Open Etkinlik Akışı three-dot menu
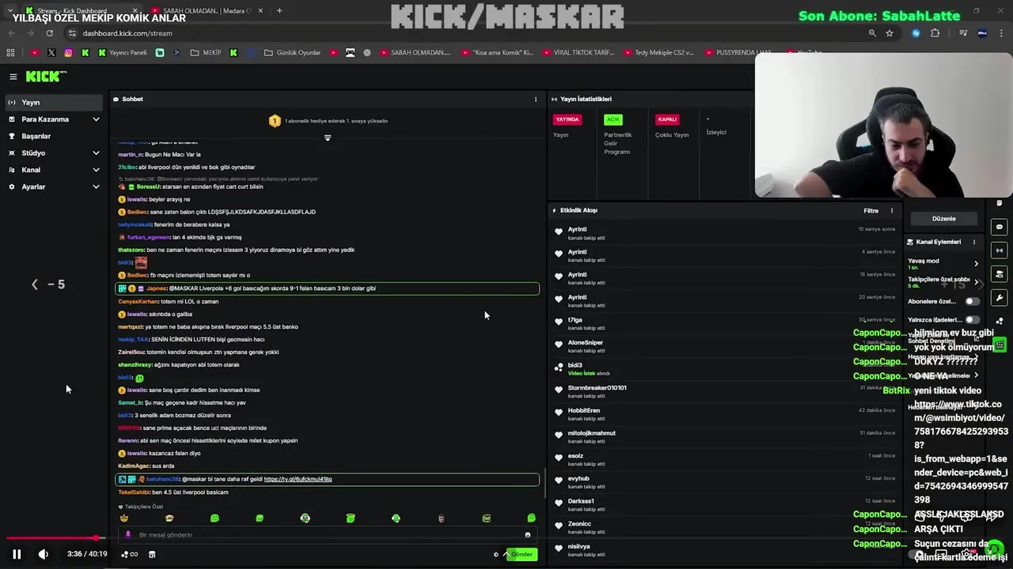 (x=892, y=211)
